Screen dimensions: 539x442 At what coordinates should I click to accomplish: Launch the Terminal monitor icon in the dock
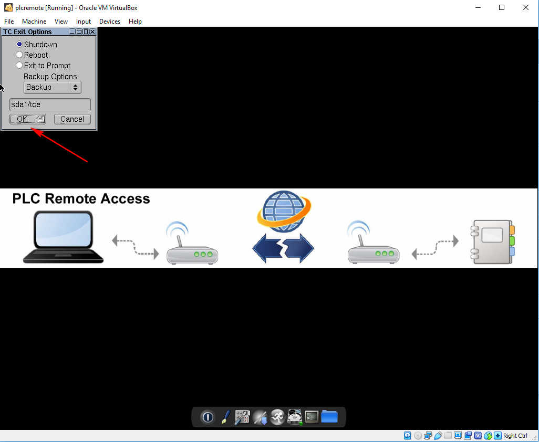point(312,417)
